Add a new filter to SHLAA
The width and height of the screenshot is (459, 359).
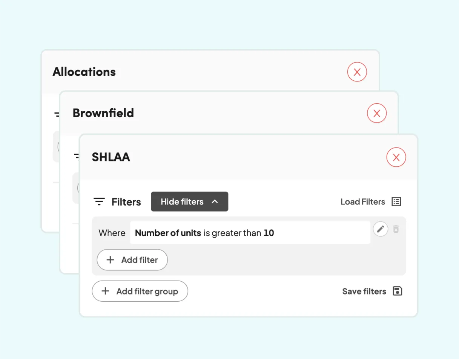pyautogui.click(x=132, y=260)
